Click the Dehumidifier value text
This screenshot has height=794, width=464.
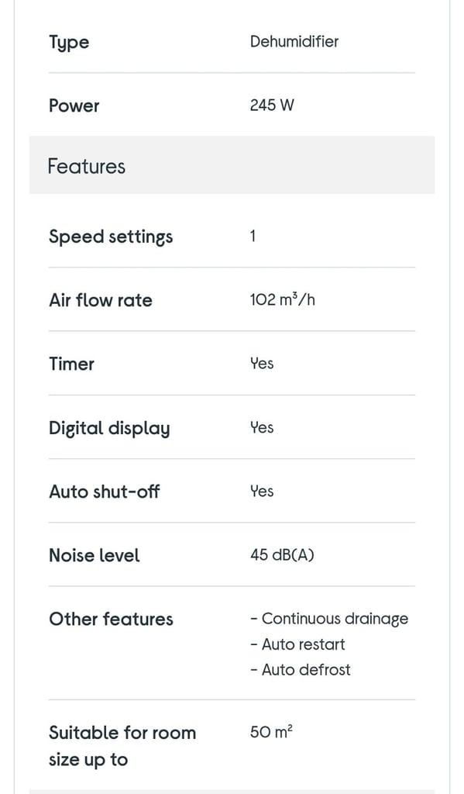[294, 41]
